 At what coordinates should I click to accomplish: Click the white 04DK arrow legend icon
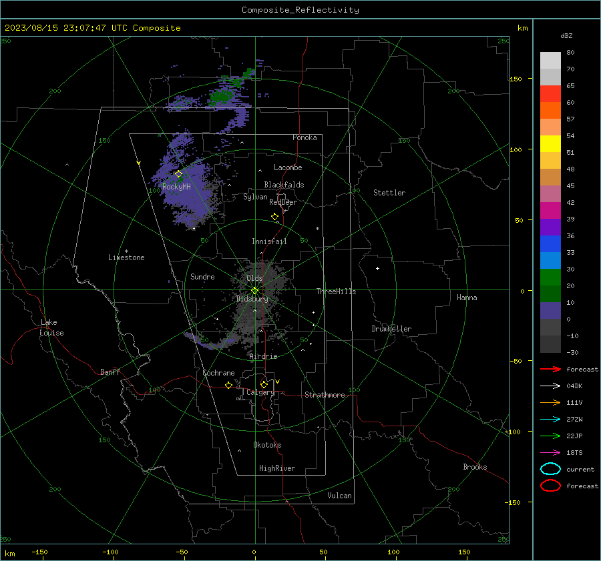coord(550,386)
